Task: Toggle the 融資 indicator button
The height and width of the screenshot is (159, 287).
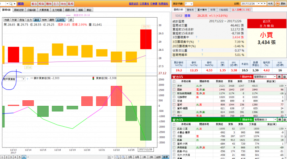Action: pyautogui.click(x=37, y=20)
